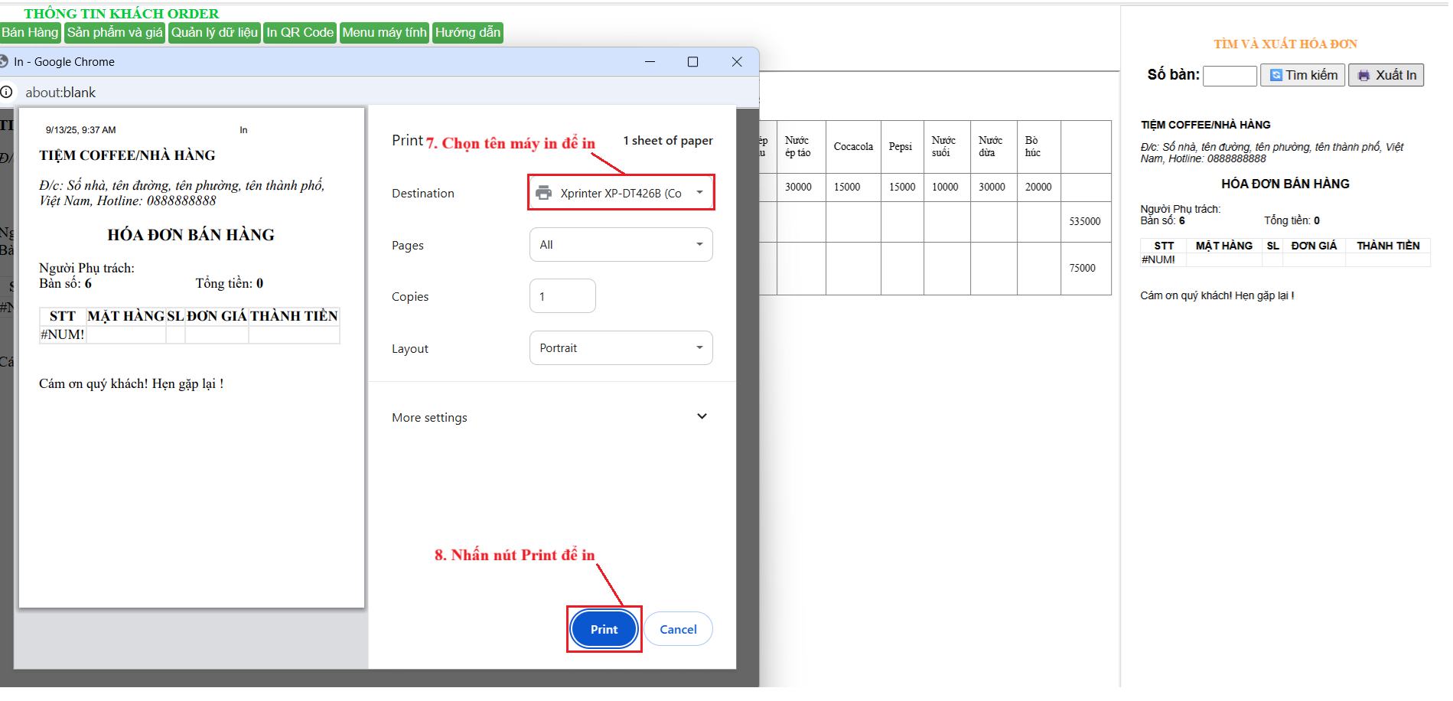Screen dimensions: 1453x701
Task: Click the Số bàn input field
Action: pyautogui.click(x=1230, y=76)
